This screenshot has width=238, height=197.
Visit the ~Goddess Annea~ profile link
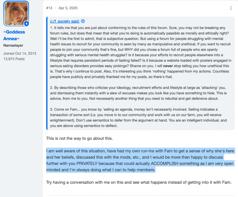14,35
